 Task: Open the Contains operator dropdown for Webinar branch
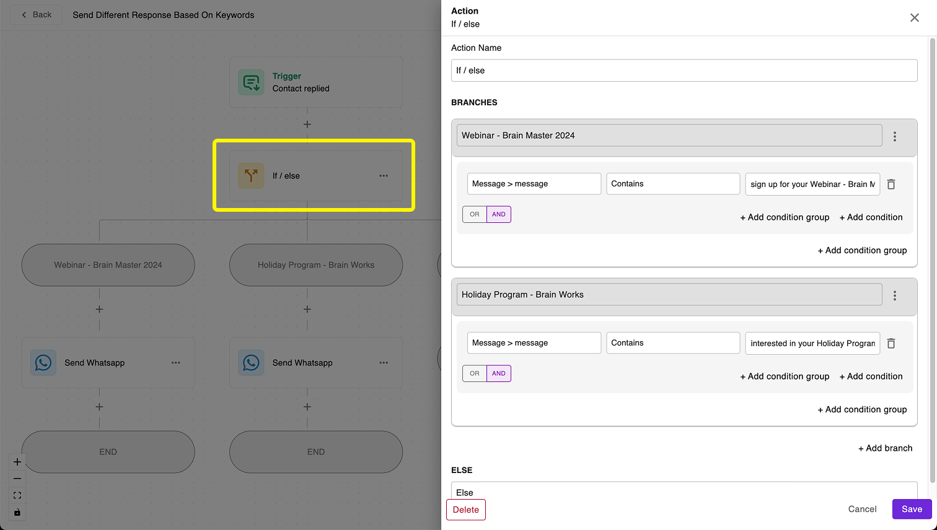click(672, 183)
